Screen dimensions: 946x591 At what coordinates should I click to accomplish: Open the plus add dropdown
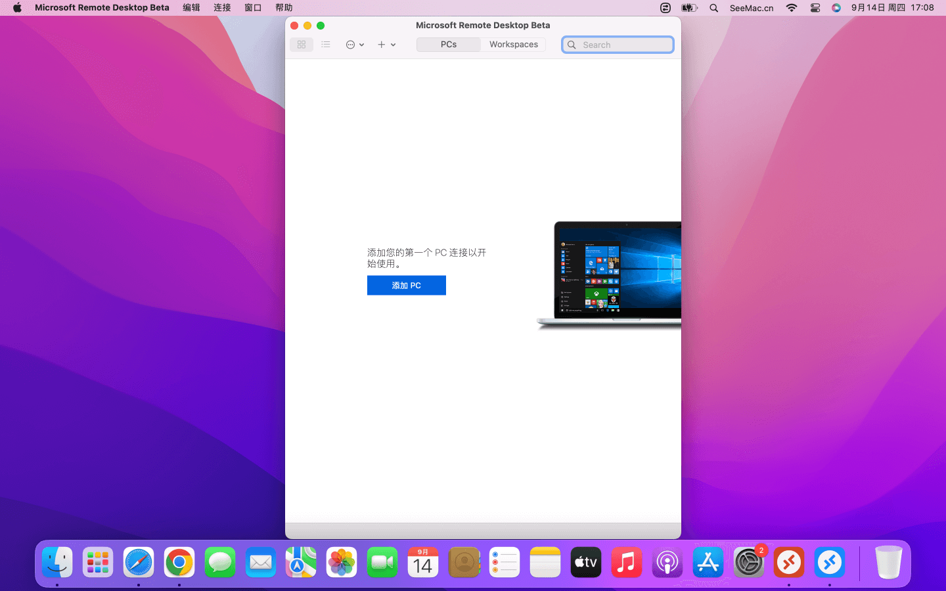pyautogui.click(x=386, y=45)
